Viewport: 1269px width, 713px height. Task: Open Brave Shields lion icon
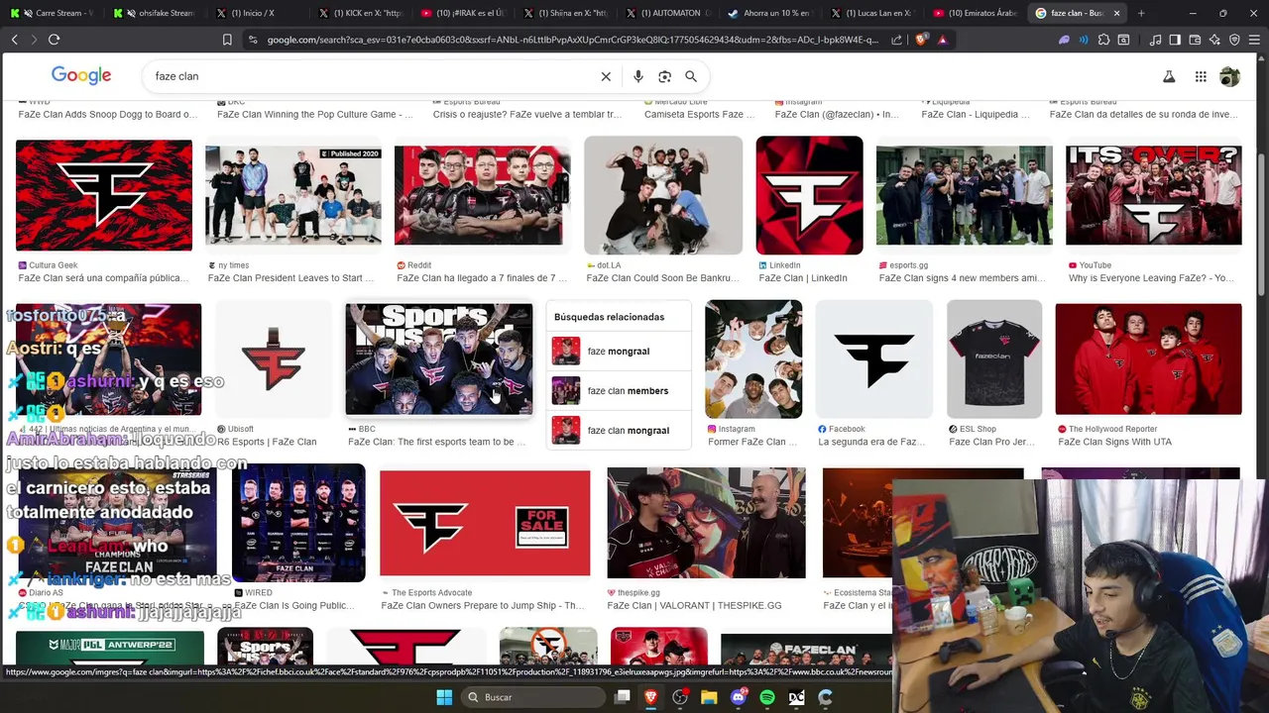[921, 40]
